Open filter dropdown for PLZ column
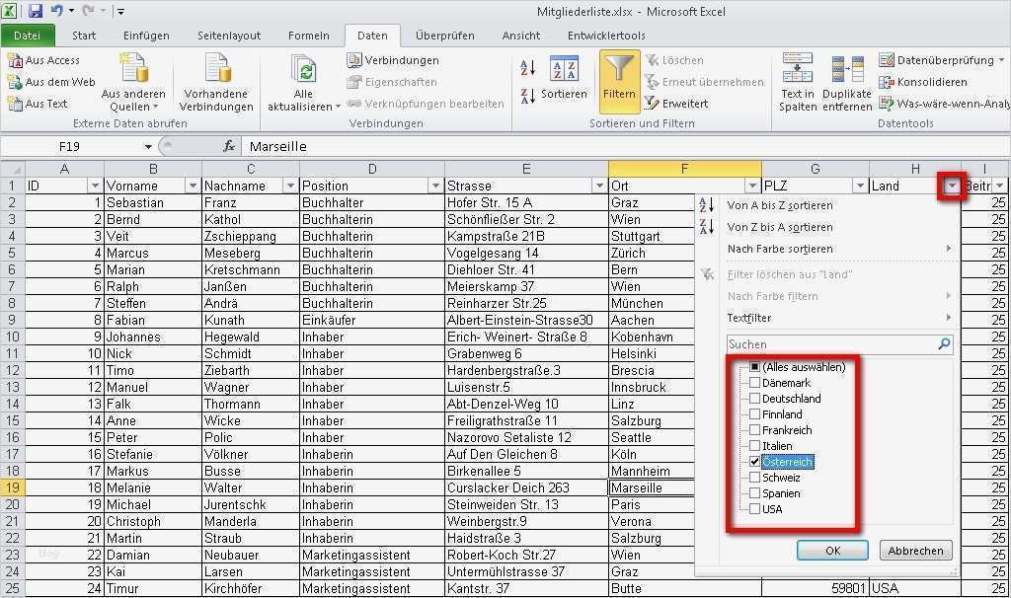This screenshot has height=598, width=1011. [860, 186]
